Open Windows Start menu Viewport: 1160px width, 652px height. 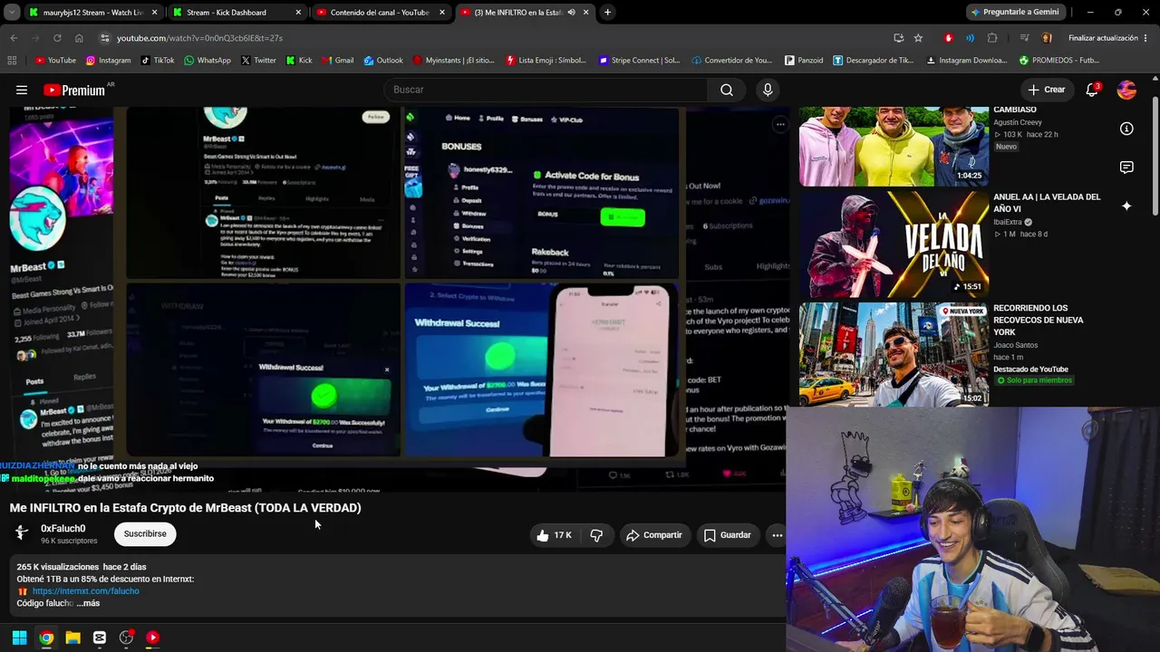(19, 638)
